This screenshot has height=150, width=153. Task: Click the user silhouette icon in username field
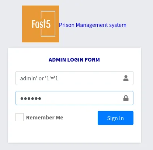click(x=126, y=78)
